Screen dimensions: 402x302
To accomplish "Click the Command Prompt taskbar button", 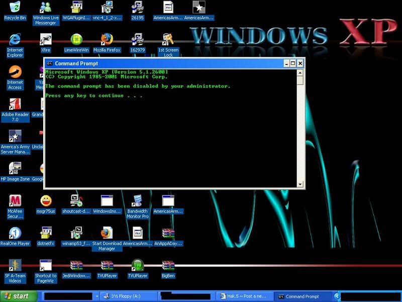I will 303,296.
